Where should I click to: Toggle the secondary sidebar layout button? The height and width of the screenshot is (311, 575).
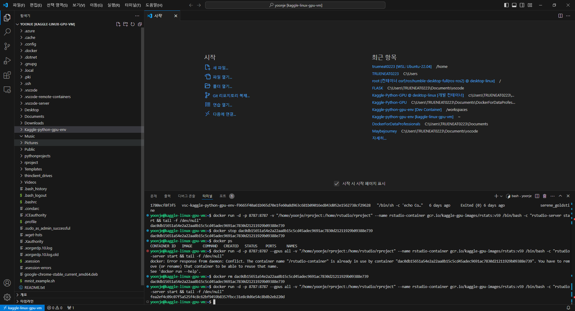(522, 5)
